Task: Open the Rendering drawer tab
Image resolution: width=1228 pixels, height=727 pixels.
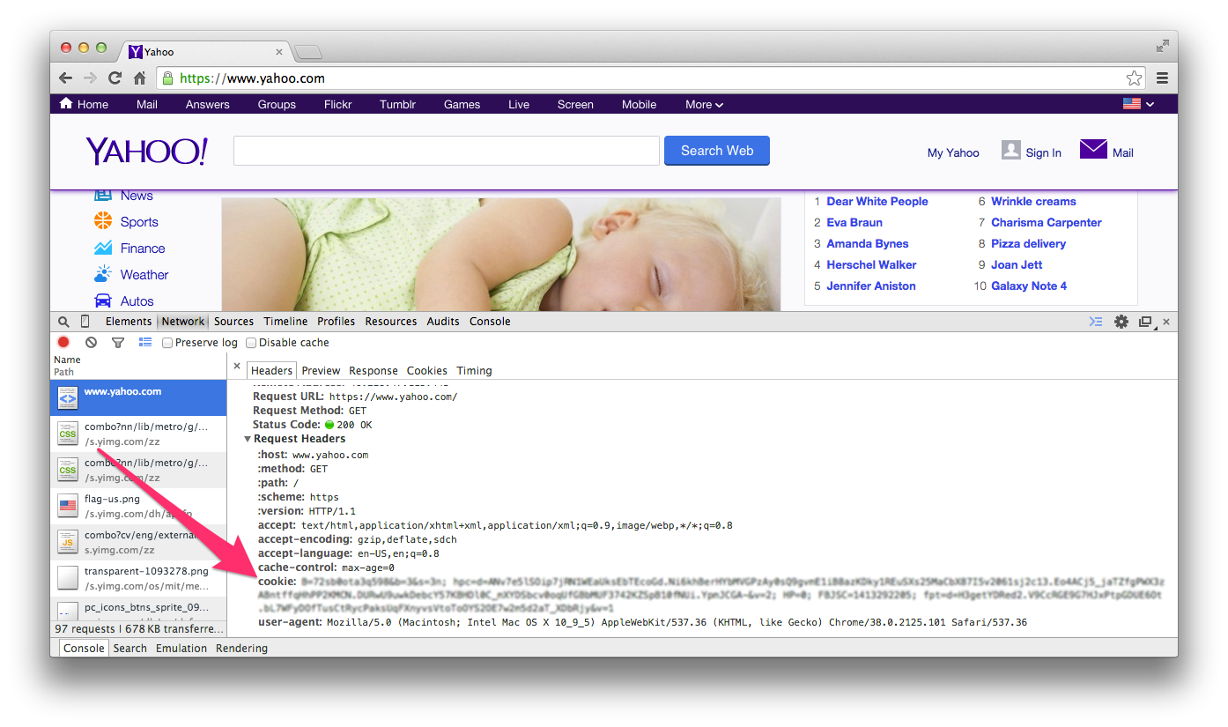Action: coord(241,649)
